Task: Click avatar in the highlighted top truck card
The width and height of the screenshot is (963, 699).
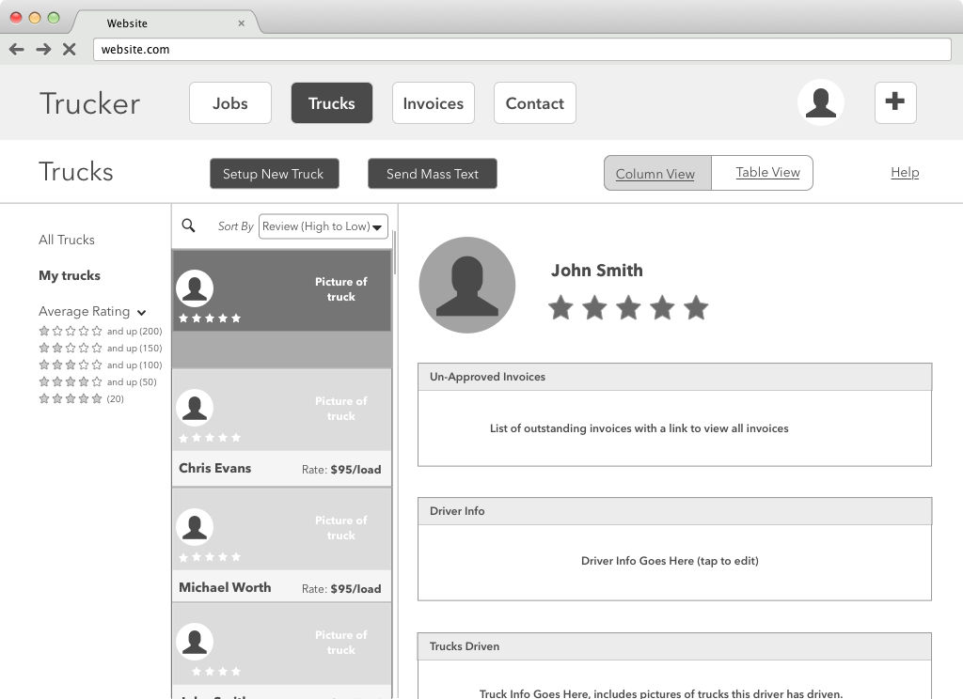Action: tap(195, 288)
